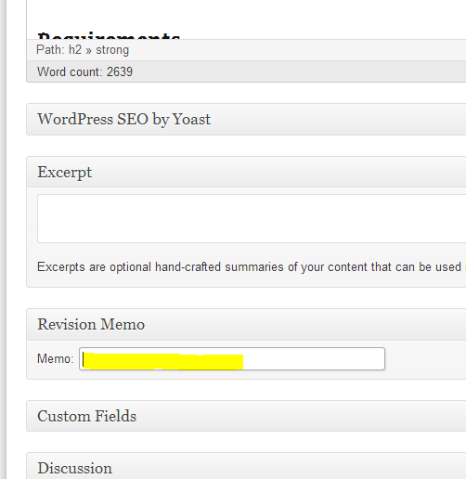
Task: Collapse the Revision Memo panel header
Action: pos(246,325)
